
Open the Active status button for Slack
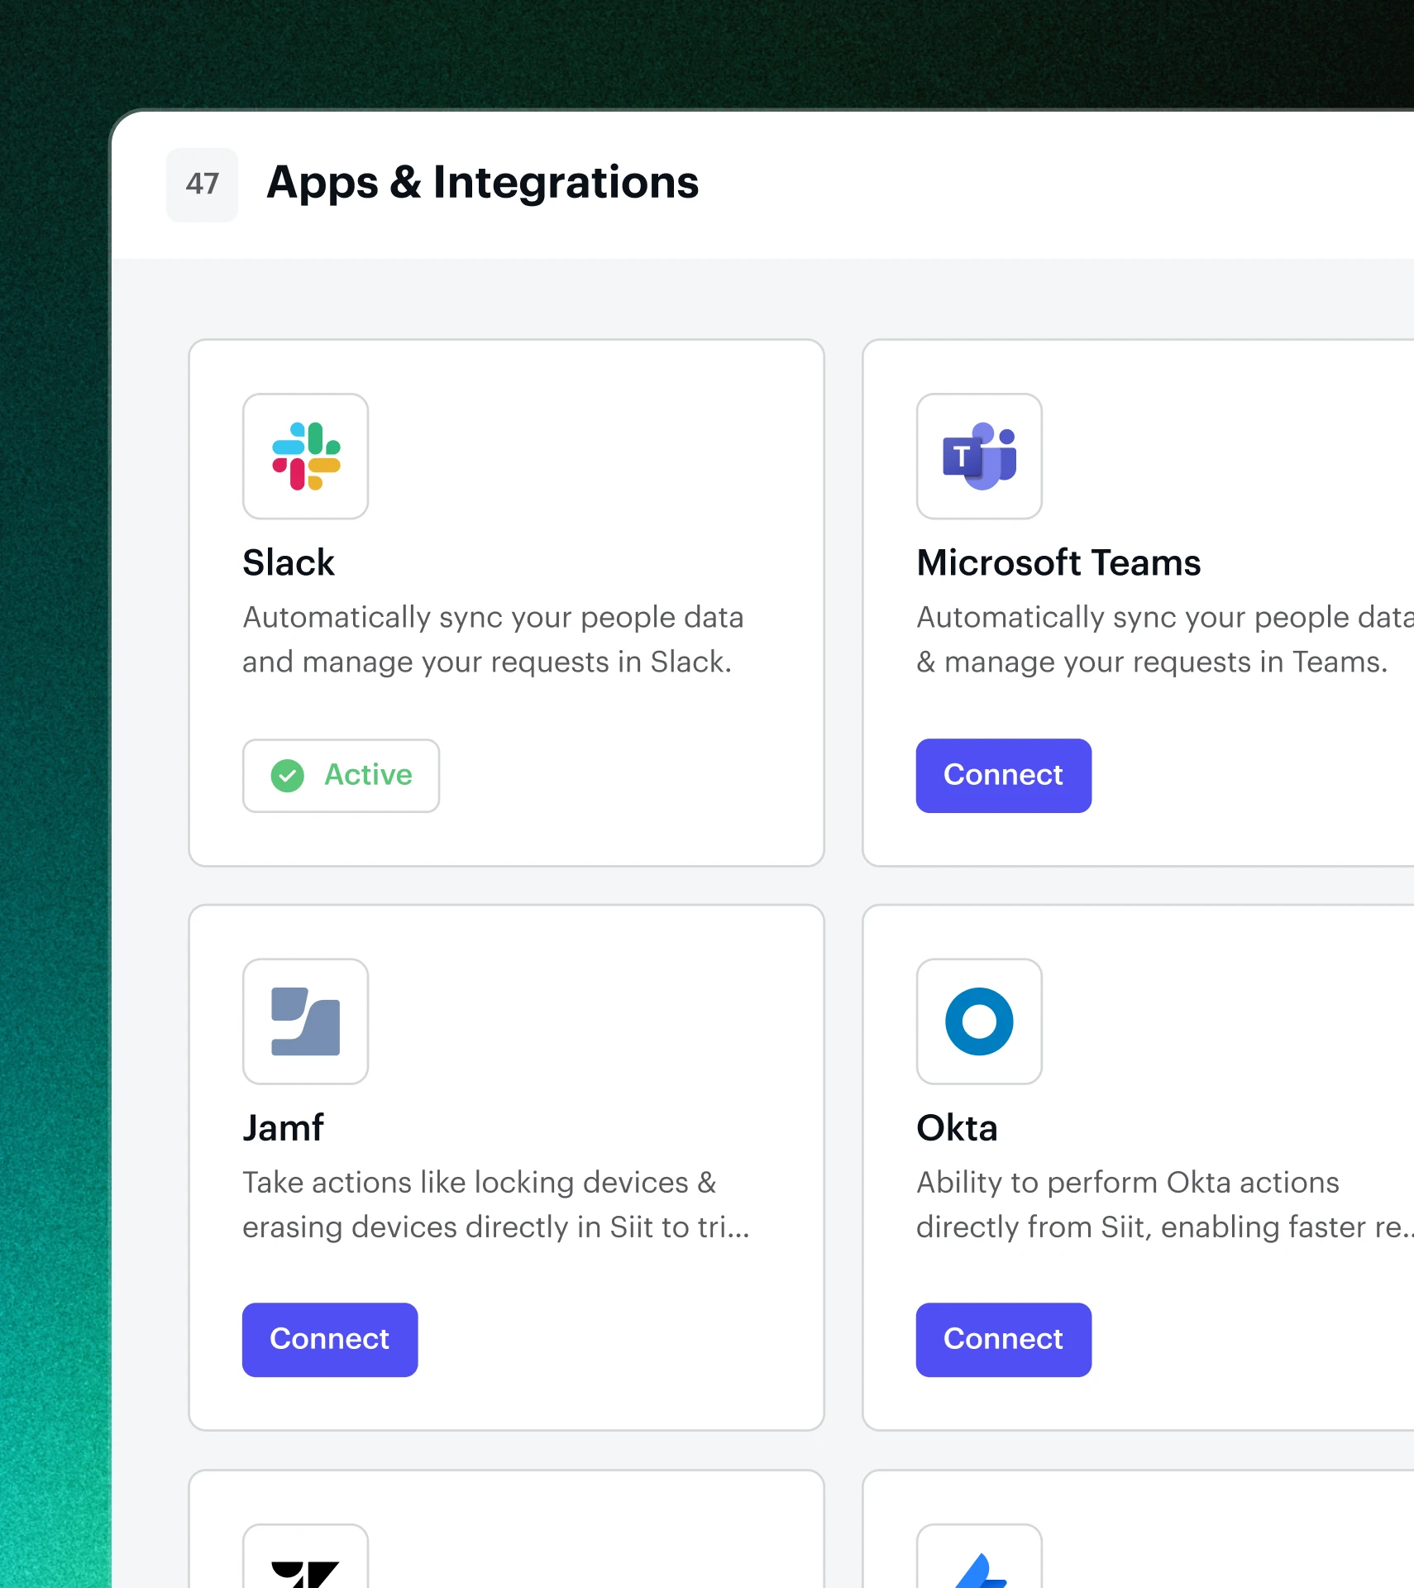click(x=341, y=776)
